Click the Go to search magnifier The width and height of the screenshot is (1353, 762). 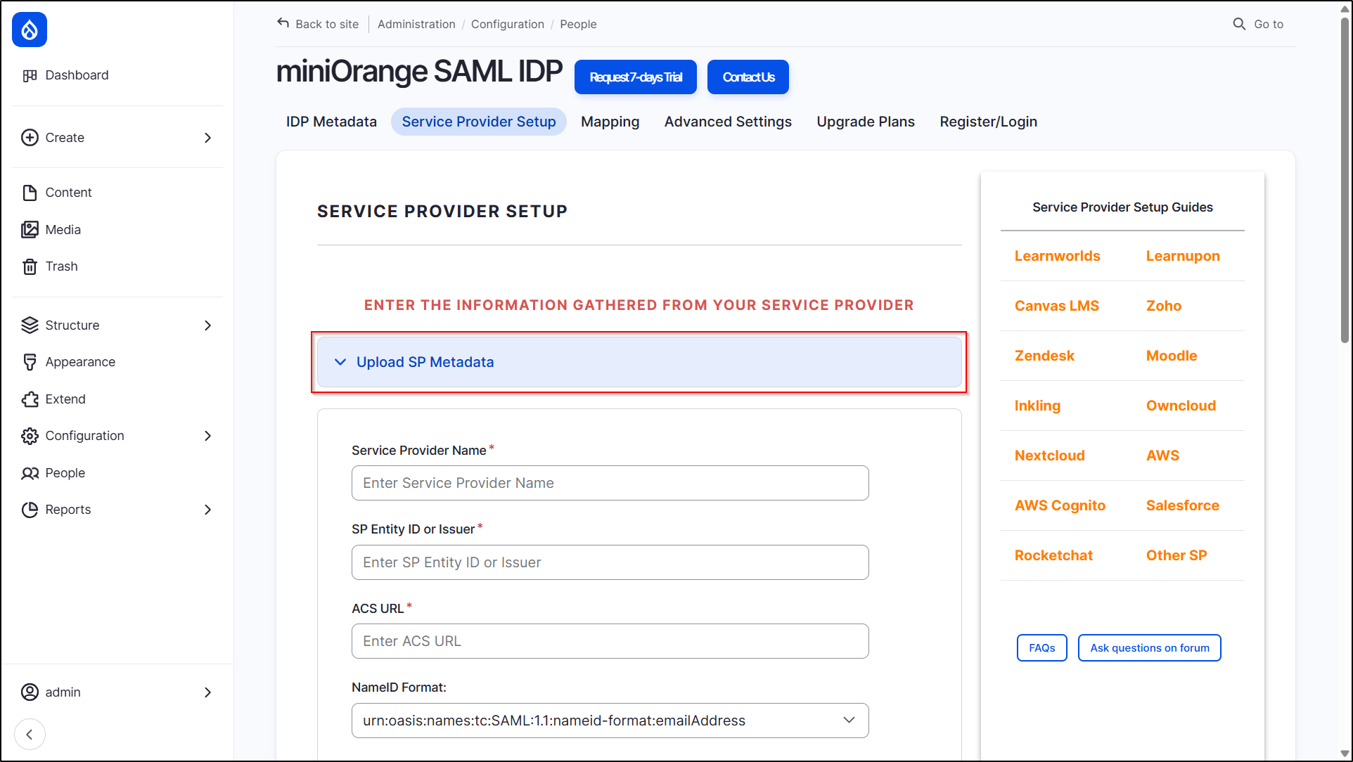tap(1238, 23)
